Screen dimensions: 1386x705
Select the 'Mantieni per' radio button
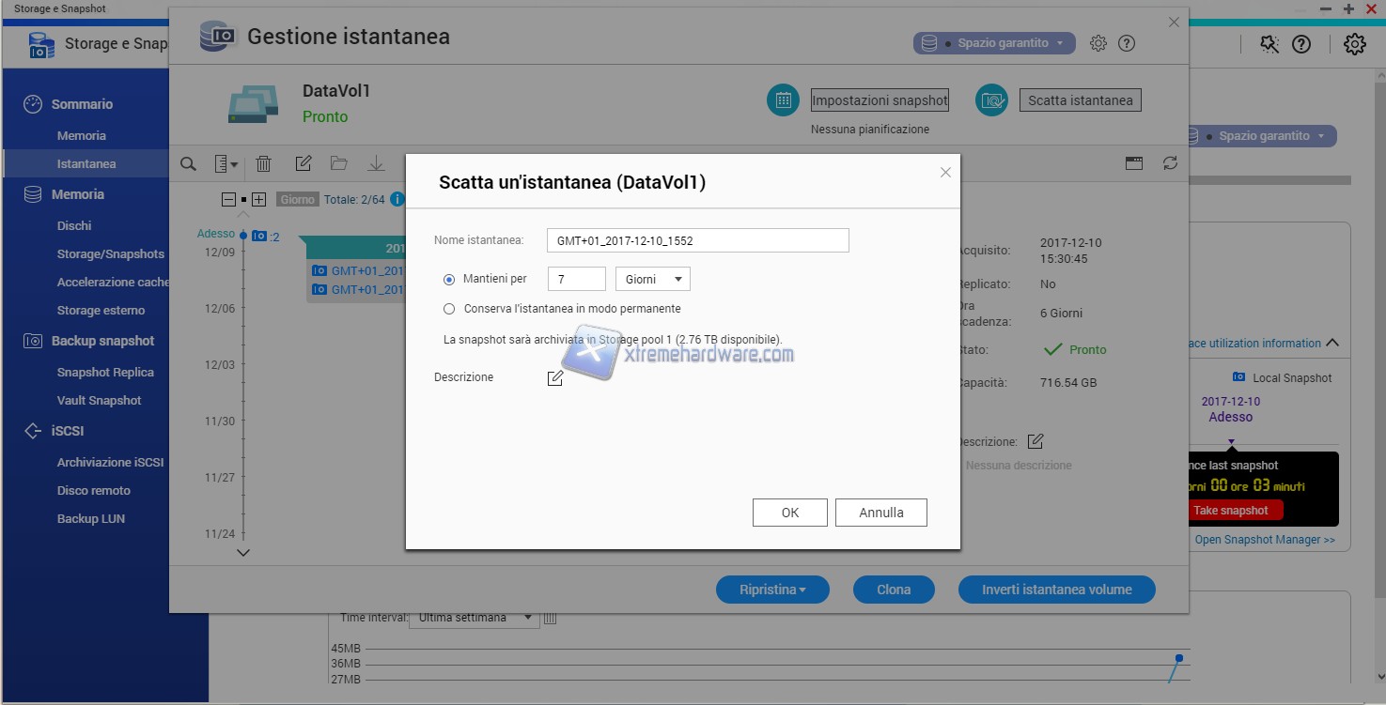coord(449,279)
